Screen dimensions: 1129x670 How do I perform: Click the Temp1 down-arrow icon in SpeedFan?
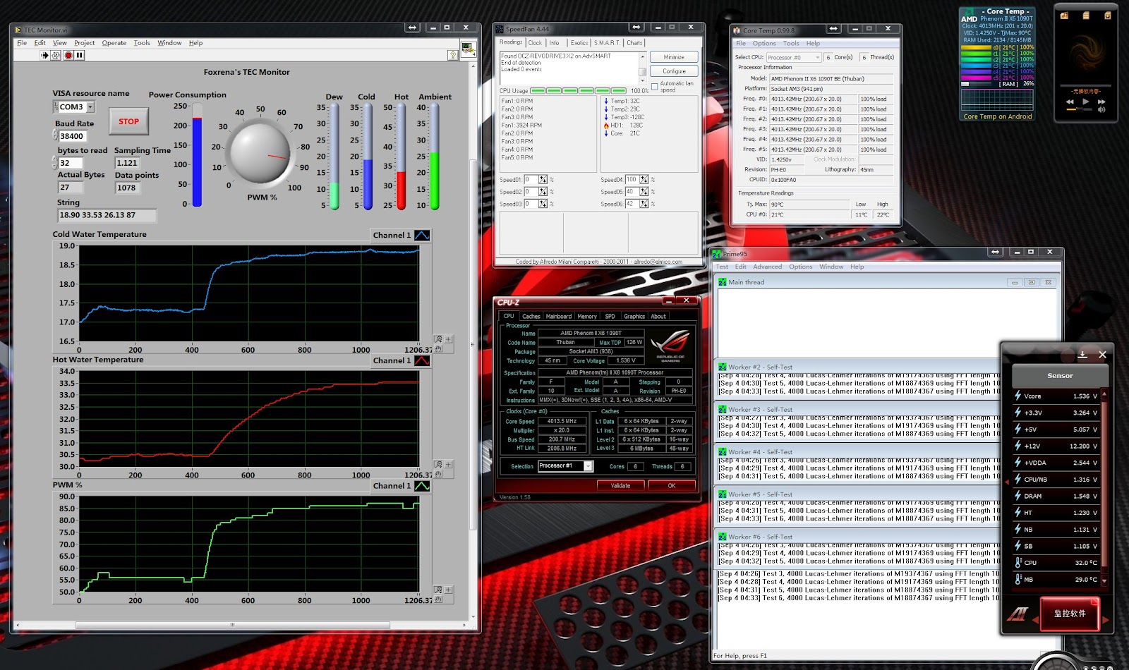606,101
